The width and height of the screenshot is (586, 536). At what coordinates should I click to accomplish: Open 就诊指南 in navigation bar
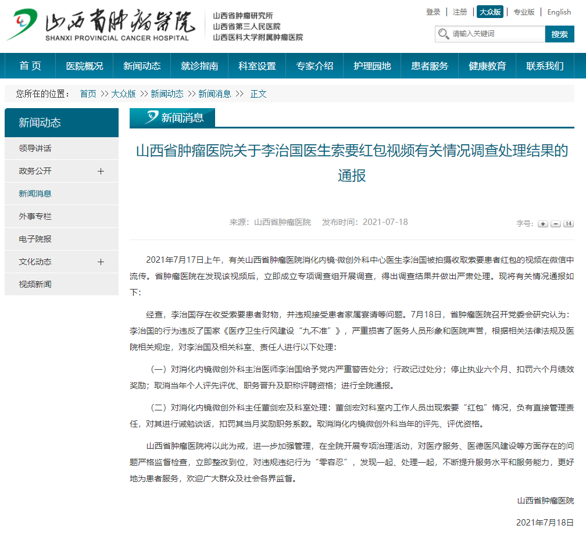199,66
